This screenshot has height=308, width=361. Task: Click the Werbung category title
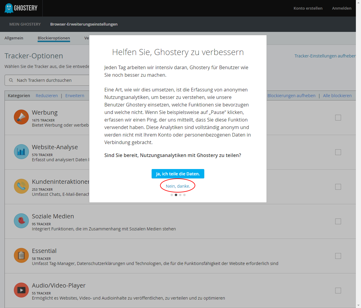click(45, 112)
